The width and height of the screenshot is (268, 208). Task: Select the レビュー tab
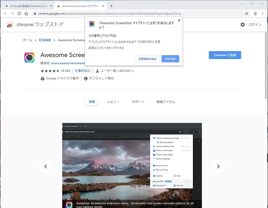[x=113, y=102]
